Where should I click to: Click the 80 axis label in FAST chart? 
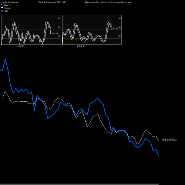59,18
